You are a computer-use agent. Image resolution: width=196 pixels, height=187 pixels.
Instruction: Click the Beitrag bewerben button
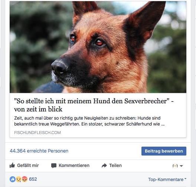click(x=164, y=151)
